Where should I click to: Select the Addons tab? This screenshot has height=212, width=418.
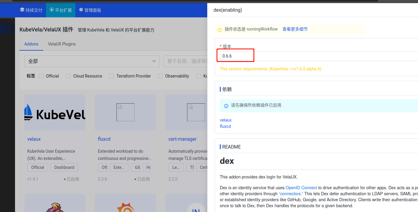coord(31,44)
